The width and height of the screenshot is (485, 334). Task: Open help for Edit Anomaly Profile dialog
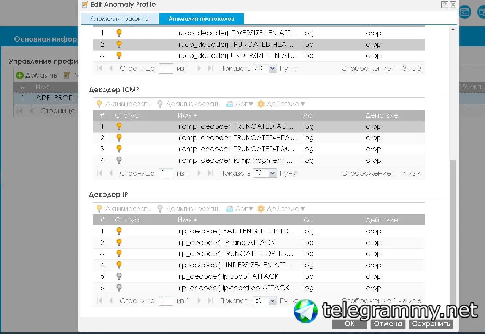click(x=444, y=5)
